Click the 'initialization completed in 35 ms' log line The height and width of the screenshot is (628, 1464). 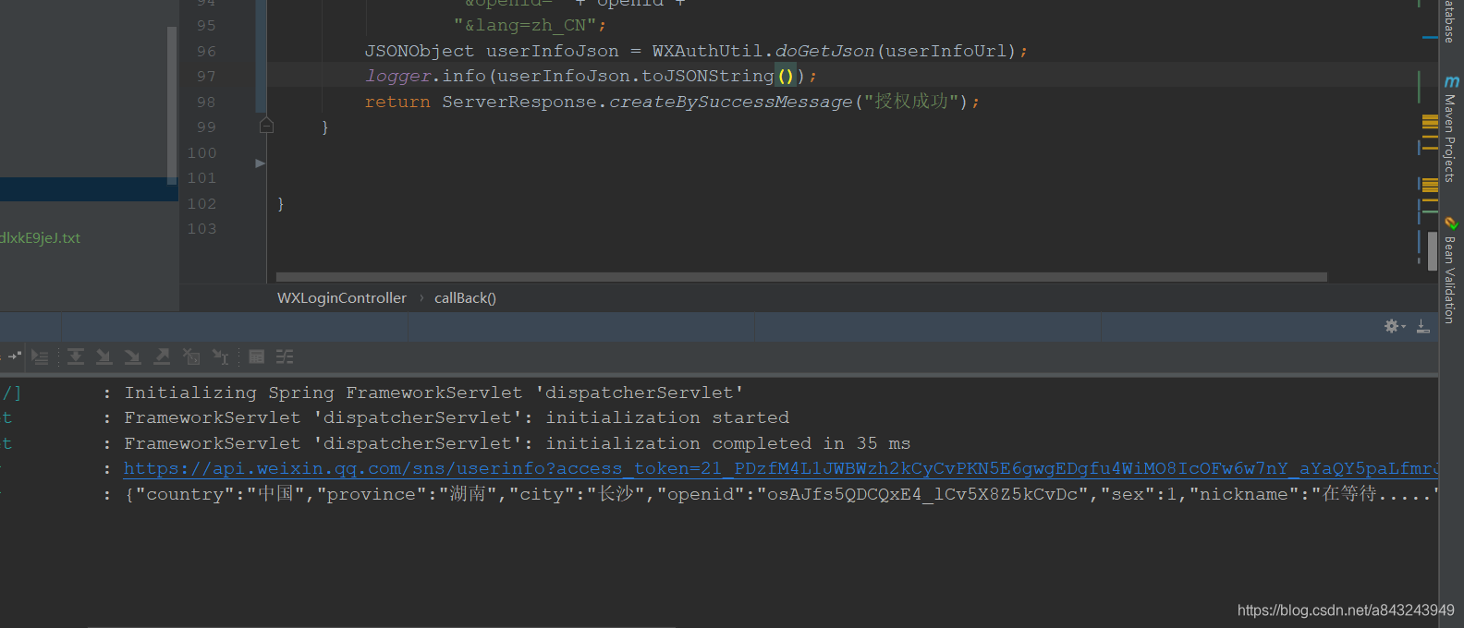tap(518, 443)
